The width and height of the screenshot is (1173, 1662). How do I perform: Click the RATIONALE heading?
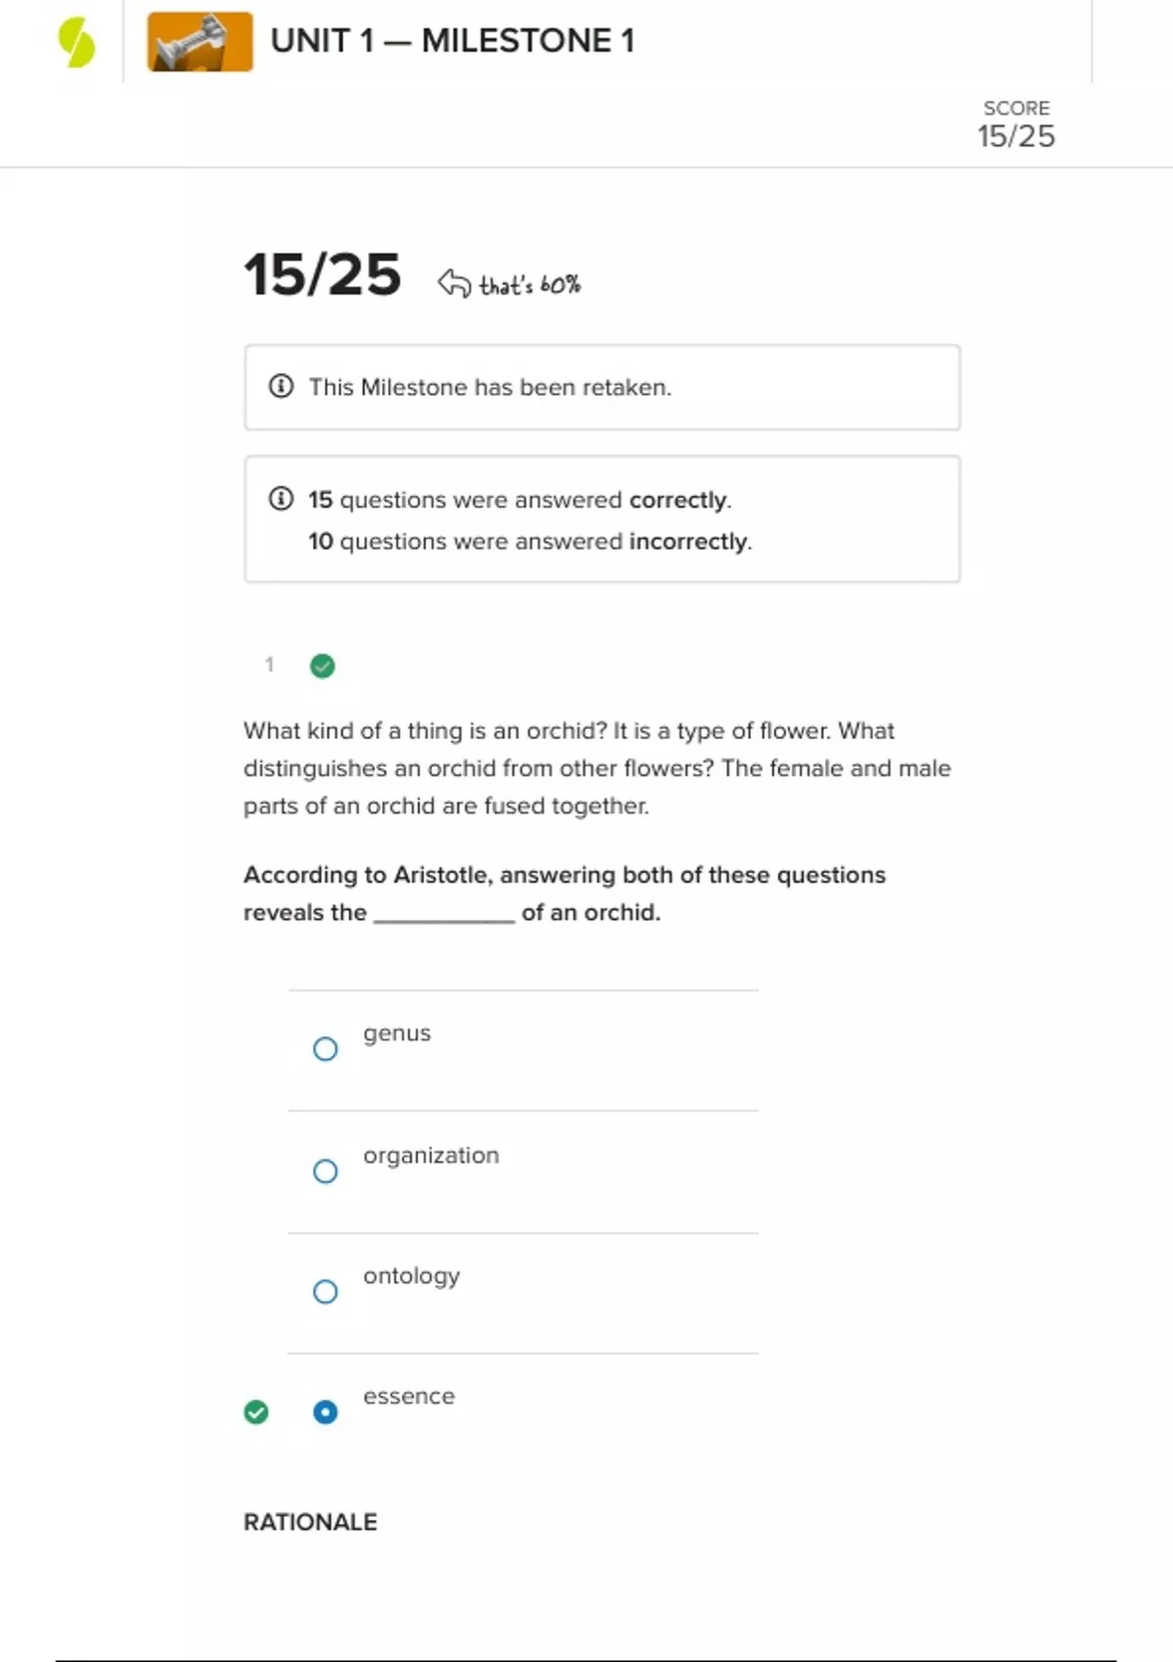pyautogui.click(x=310, y=1522)
